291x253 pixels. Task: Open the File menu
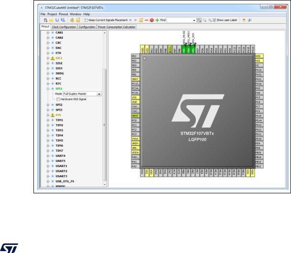click(x=43, y=14)
